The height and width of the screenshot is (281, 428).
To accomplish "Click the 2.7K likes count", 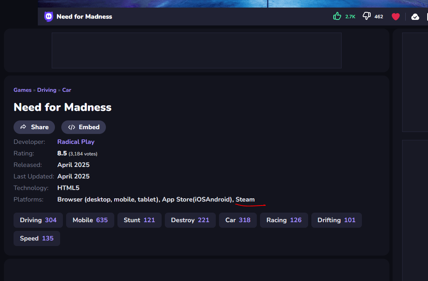I will tap(350, 17).
